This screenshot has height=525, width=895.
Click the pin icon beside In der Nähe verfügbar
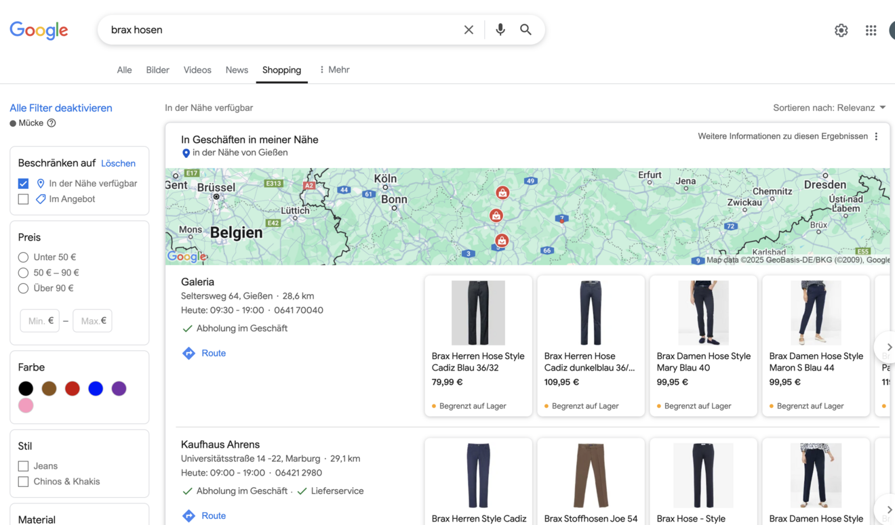click(41, 184)
